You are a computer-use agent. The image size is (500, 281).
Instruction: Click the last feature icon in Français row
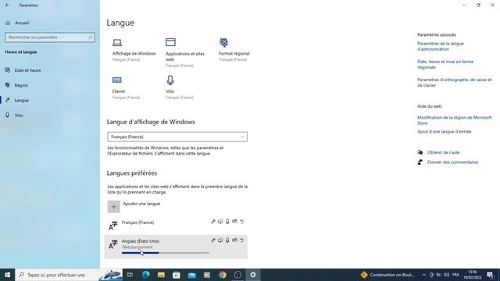[x=242, y=222]
